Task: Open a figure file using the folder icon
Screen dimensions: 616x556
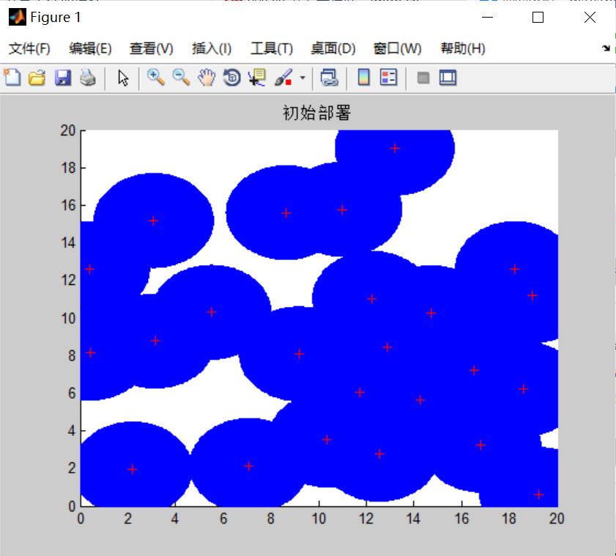Action: (x=38, y=76)
